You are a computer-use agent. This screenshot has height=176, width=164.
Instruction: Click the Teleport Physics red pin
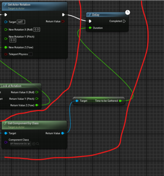pos(6,54)
